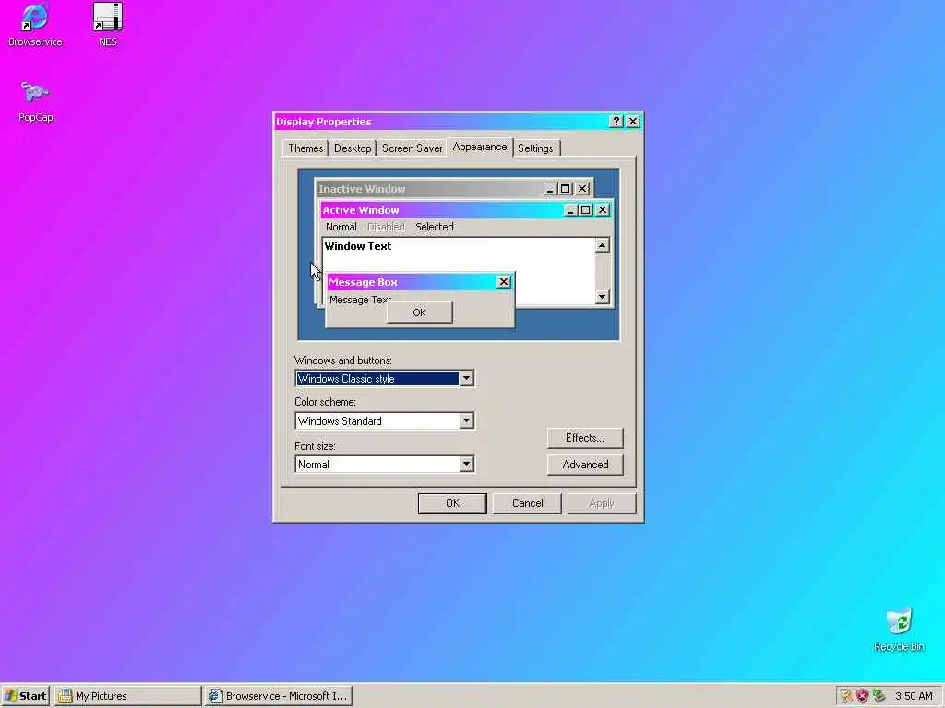The image size is (945, 708).
Task: Open Advanced appearance settings
Action: click(x=584, y=465)
